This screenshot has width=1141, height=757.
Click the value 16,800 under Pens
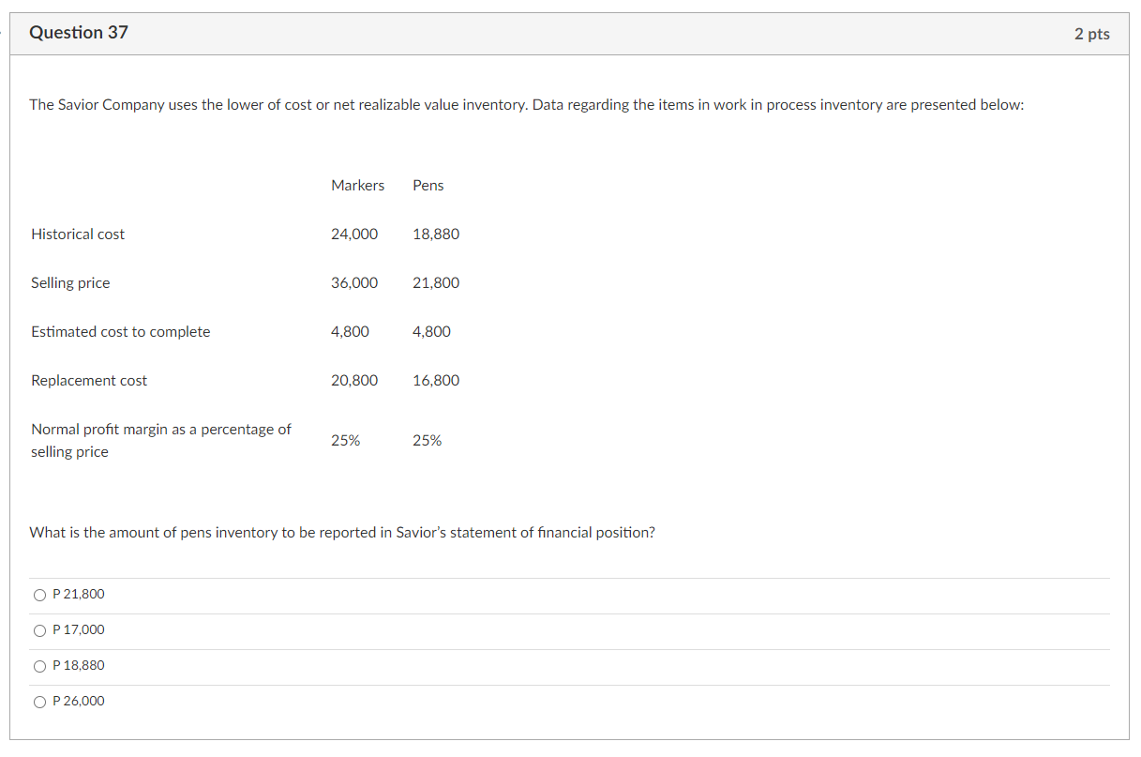point(436,380)
